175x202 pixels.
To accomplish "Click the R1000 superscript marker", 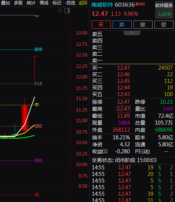I will click(x=140, y=4).
